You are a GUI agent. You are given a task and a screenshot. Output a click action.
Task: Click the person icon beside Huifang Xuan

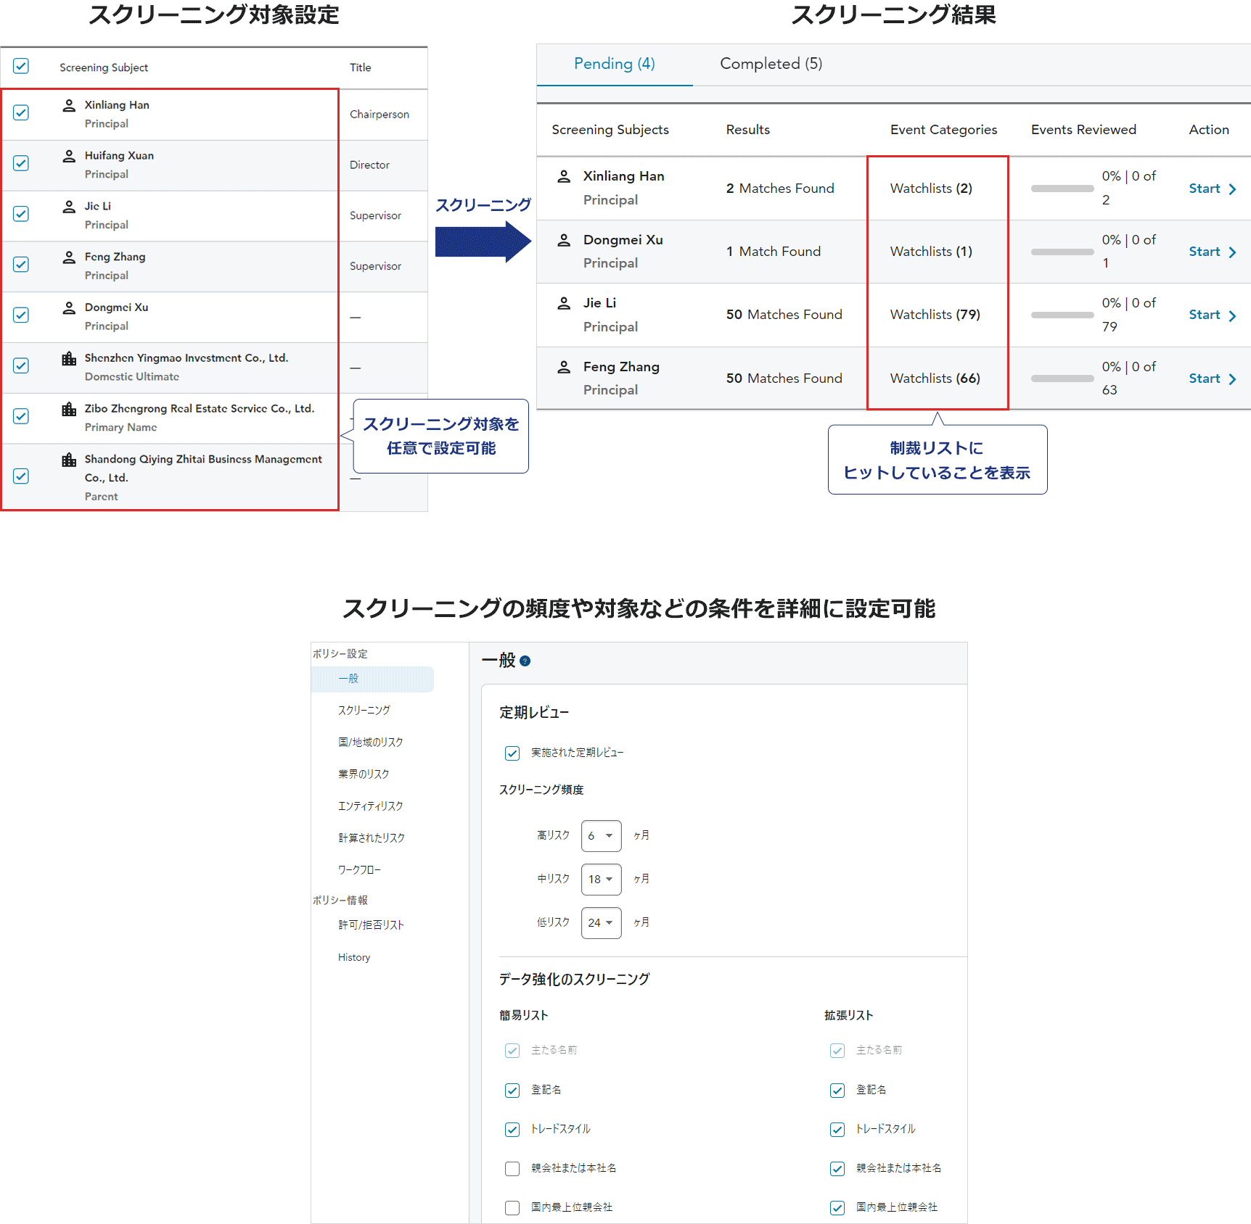69,156
